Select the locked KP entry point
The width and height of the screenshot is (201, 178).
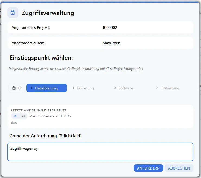tap(17, 88)
